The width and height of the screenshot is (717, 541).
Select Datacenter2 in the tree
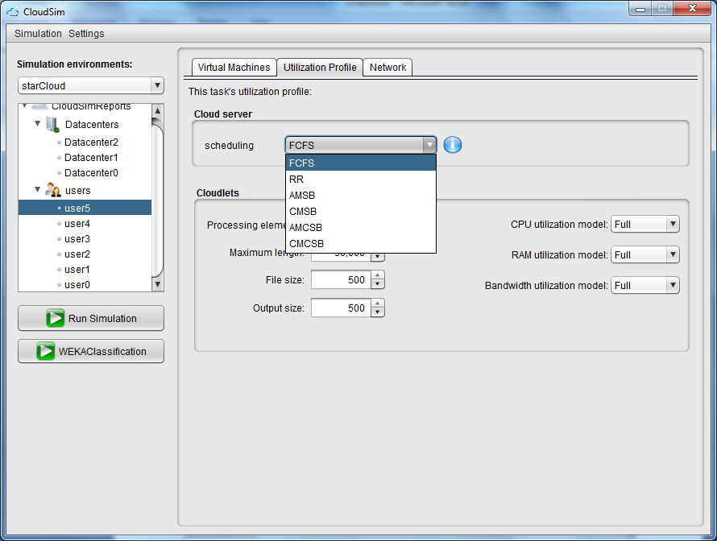coord(91,142)
